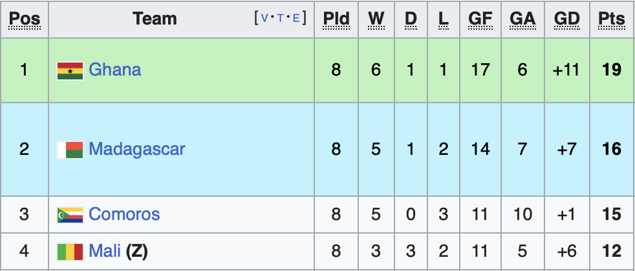The image size is (635, 271).
Task: Click the L (losses) column header
Action: (x=443, y=19)
